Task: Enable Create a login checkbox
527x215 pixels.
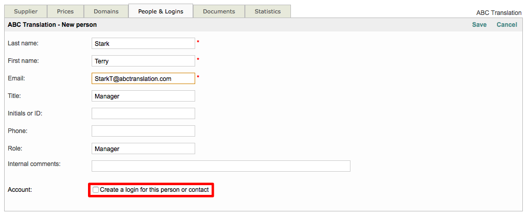Action: [96, 190]
